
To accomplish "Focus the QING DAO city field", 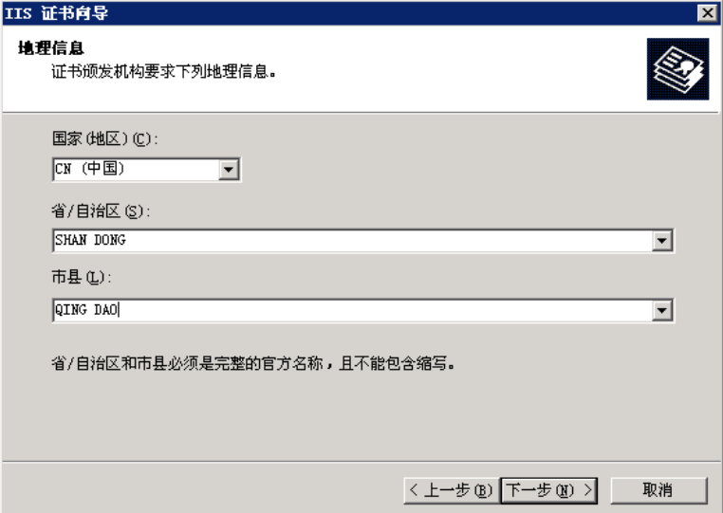I will pyautogui.click(x=353, y=310).
